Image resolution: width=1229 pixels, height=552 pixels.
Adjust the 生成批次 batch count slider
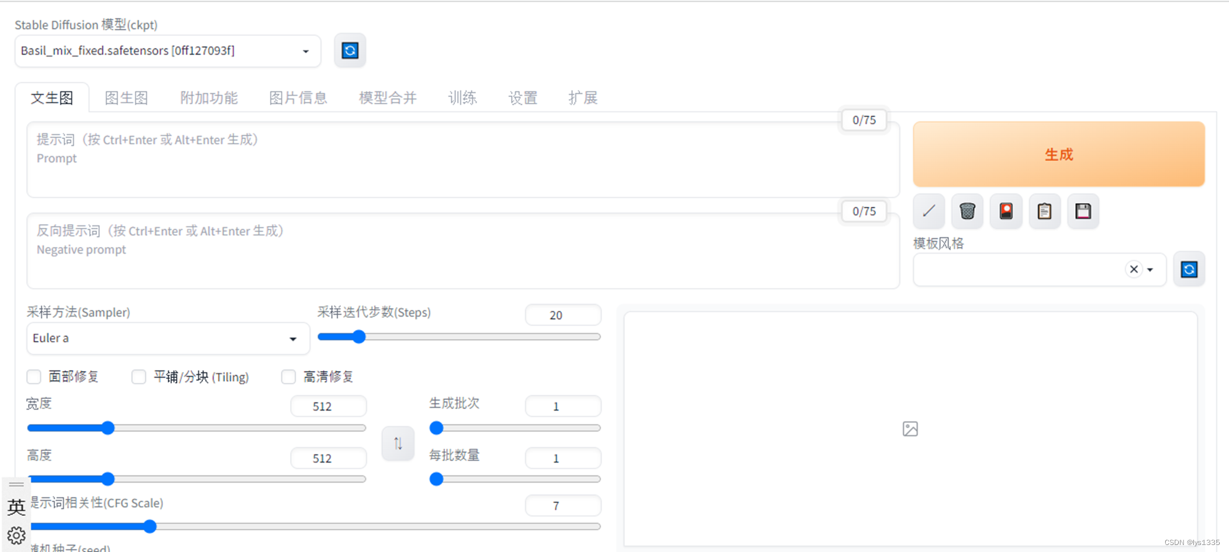point(515,428)
